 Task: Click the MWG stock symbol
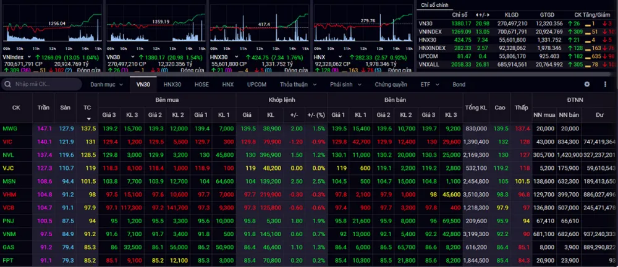point(10,128)
